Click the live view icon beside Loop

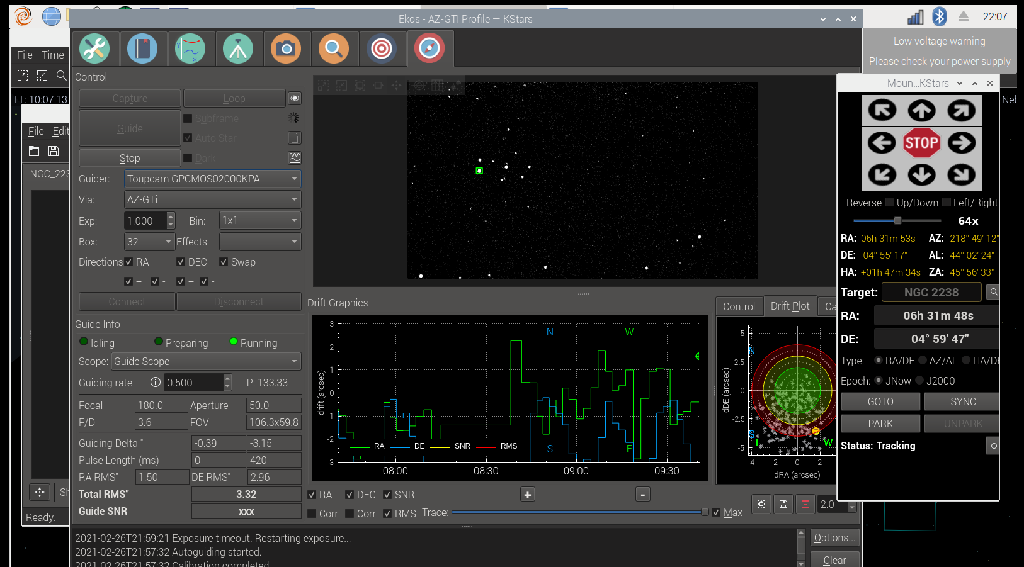point(294,98)
